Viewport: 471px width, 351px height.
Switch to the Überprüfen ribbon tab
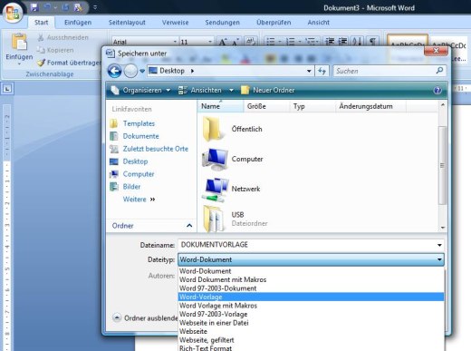click(x=274, y=23)
